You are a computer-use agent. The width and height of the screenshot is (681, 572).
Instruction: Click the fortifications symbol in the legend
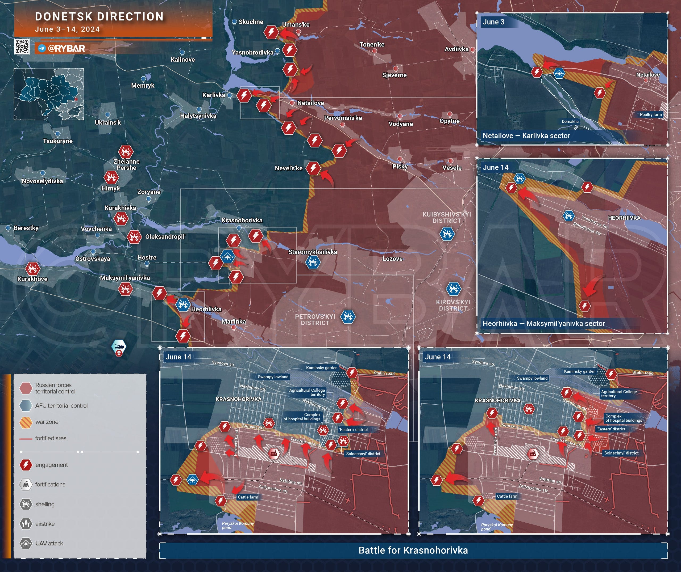[x=26, y=484]
